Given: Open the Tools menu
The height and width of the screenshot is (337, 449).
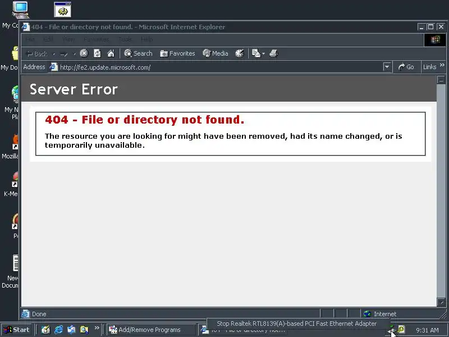Looking at the screenshot, I should 125,39.
